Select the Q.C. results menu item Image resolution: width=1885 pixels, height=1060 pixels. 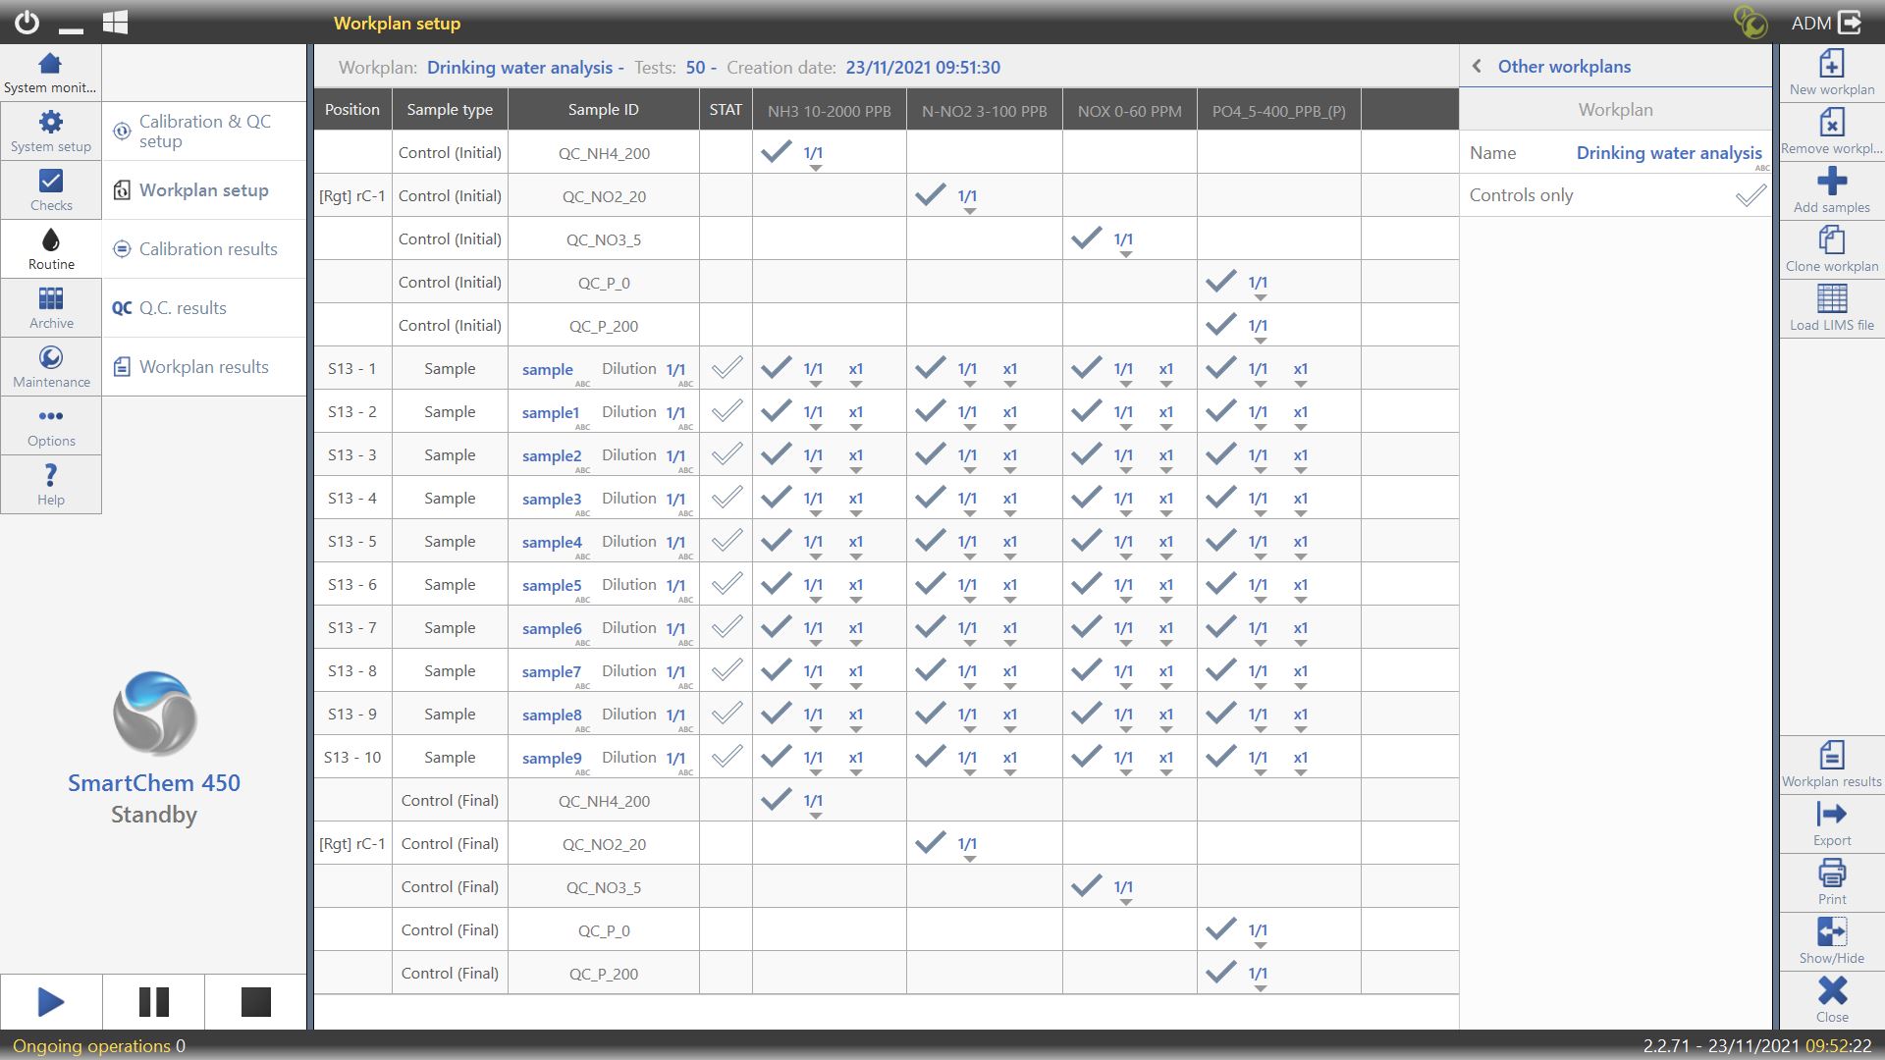coord(182,308)
